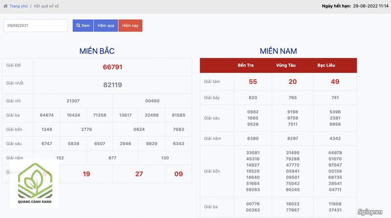Click Miền Bắc number 5839
This screenshot has width=391, height=218.
[73, 143]
